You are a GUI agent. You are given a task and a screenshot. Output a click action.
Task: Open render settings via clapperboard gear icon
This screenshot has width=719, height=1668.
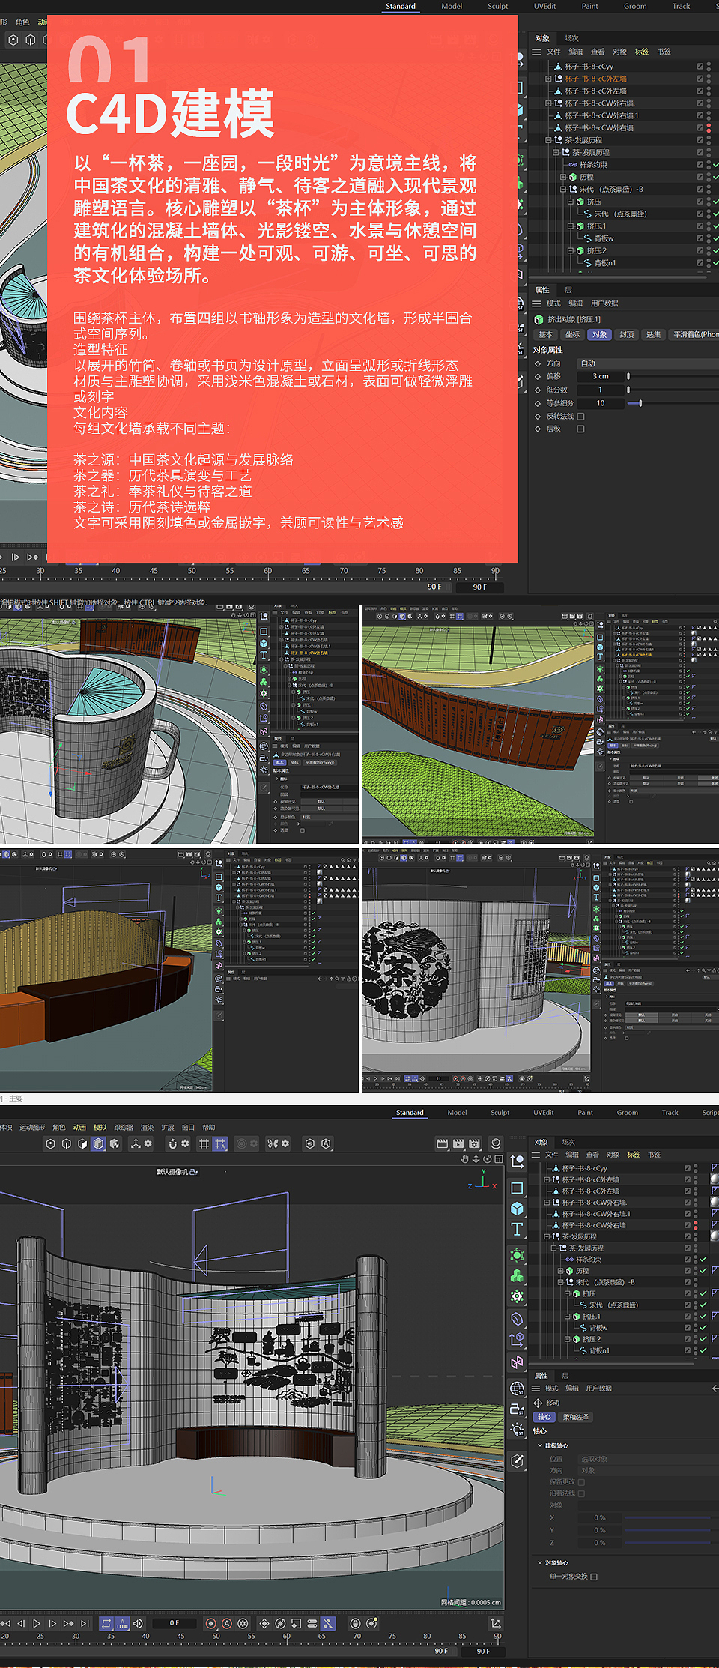[474, 1143]
